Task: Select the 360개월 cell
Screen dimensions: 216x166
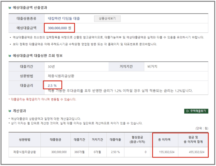Action: (80, 152)
